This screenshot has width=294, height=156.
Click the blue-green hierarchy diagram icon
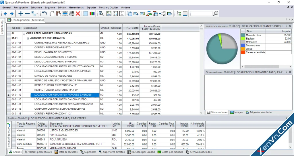pos(149,13)
